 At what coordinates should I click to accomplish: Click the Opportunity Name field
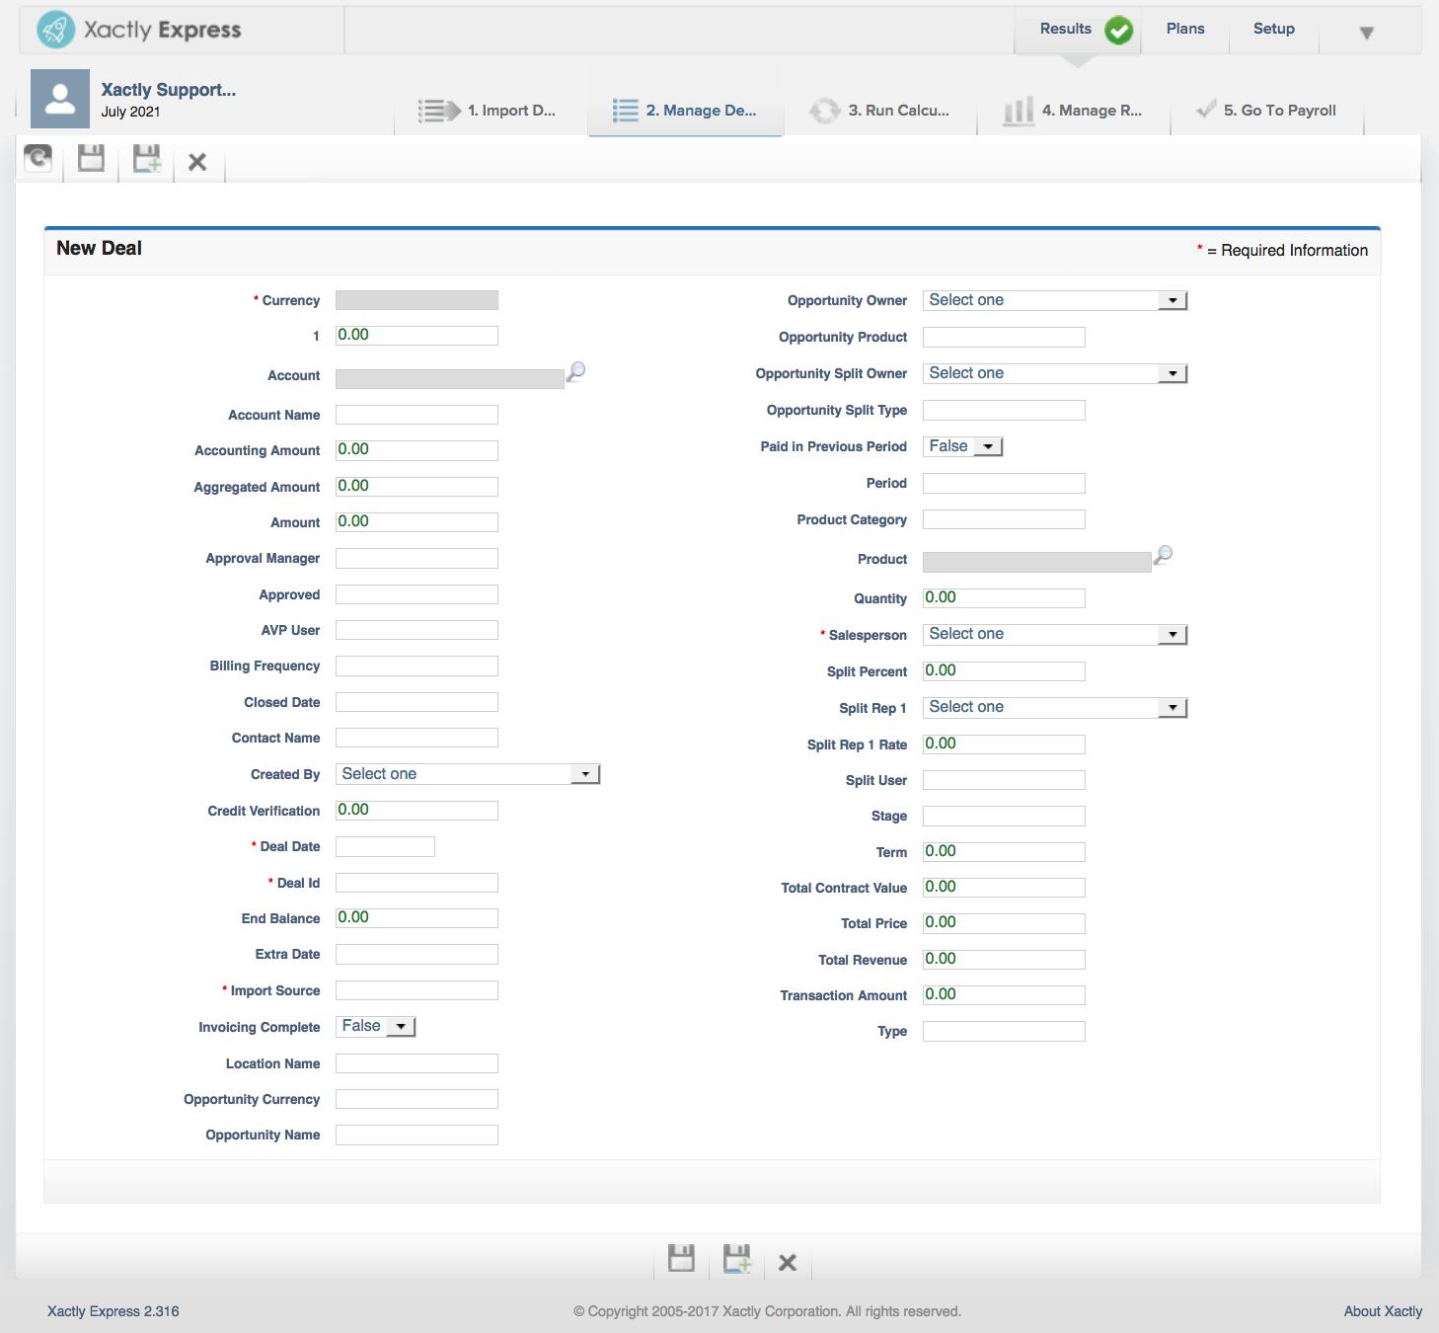point(417,1136)
